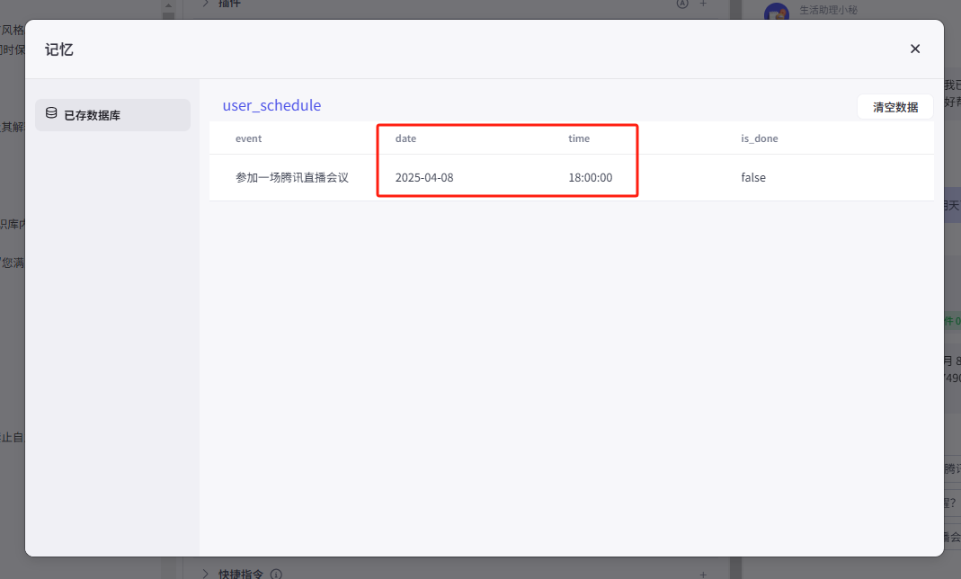Click the 生活助理小秘 avatar icon

pyautogui.click(x=776, y=13)
